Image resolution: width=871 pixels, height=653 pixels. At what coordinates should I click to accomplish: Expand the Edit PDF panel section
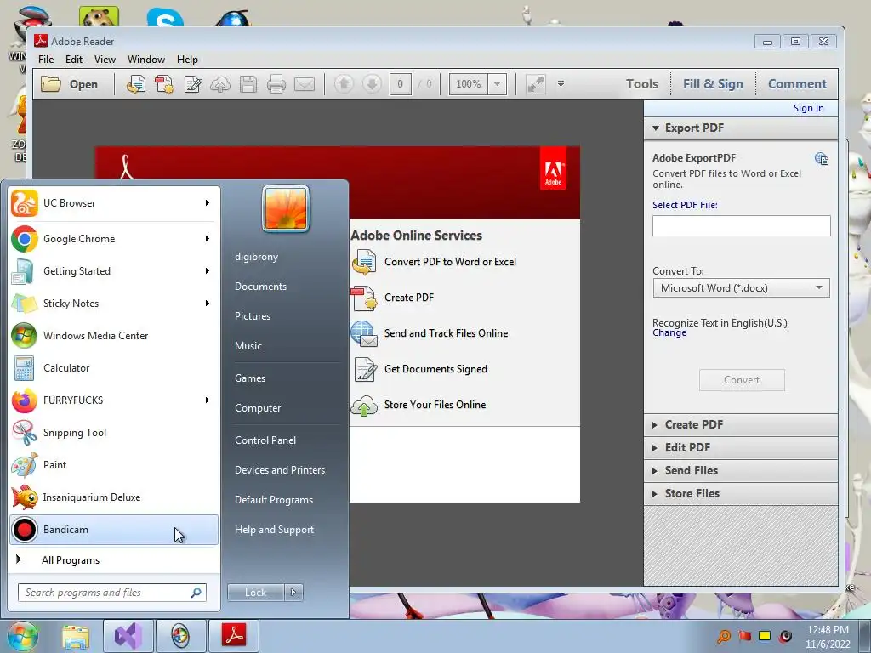pyautogui.click(x=741, y=447)
